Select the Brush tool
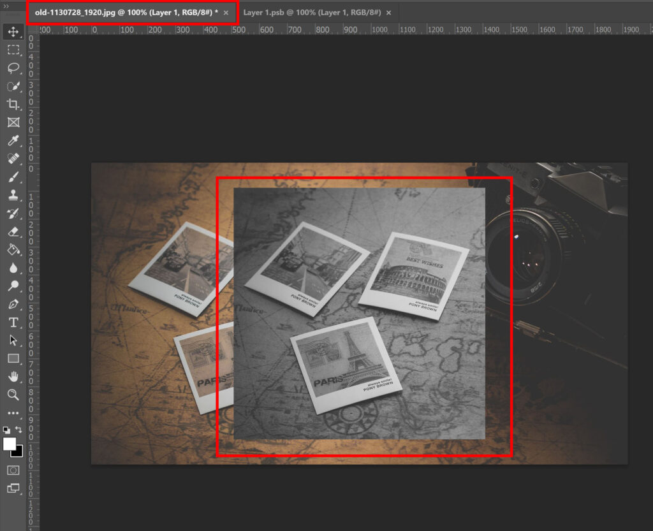The image size is (653, 531). 13,177
